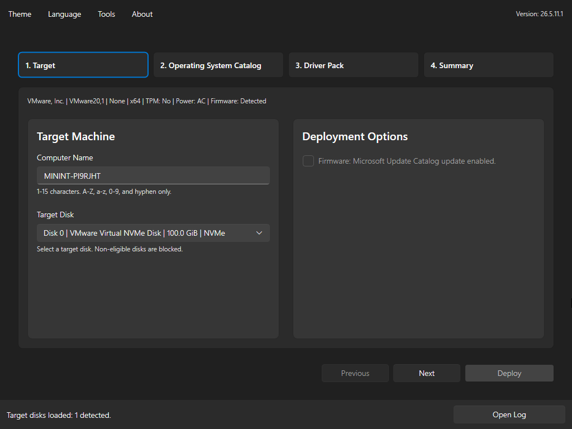Click the Open Log button
The width and height of the screenshot is (572, 429).
tap(509, 415)
